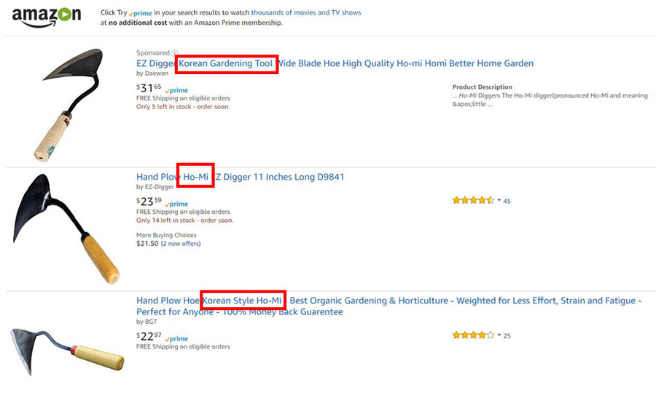This screenshot has height=414, width=656.
Task: Click the star rating with 45 reviews
Action: pos(473,201)
